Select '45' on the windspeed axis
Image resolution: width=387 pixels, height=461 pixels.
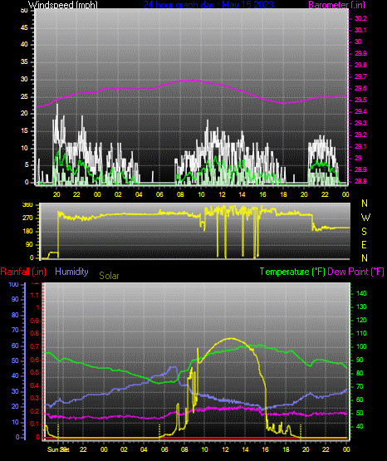pyautogui.click(x=24, y=27)
